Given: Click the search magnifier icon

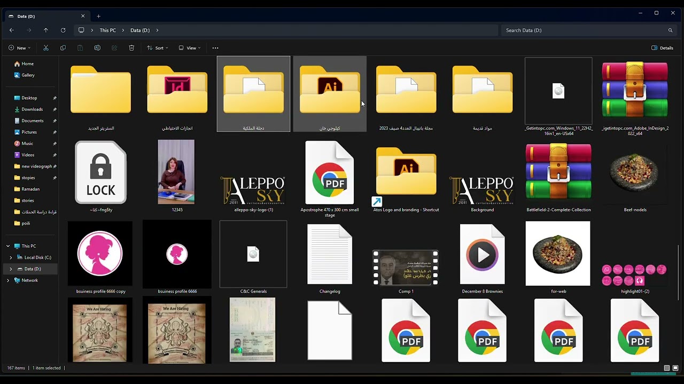Looking at the screenshot, I should [x=670, y=30].
